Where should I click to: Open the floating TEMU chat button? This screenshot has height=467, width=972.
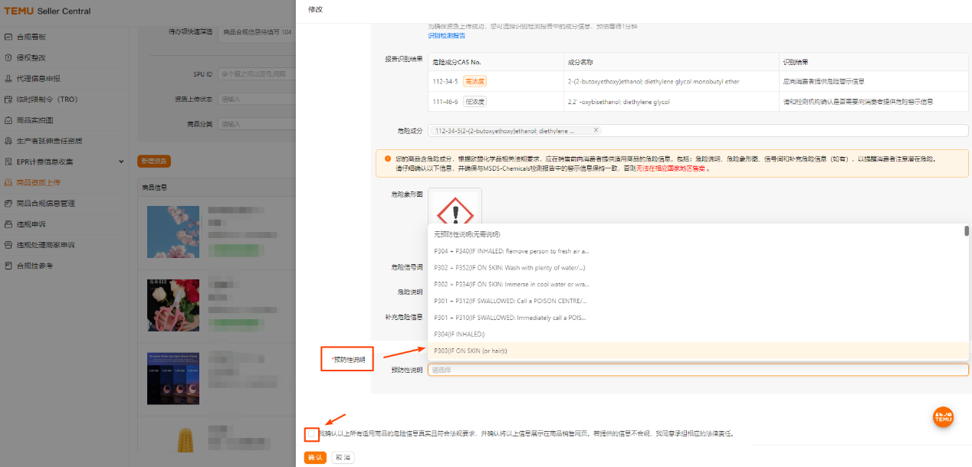(x=943, y=417)
